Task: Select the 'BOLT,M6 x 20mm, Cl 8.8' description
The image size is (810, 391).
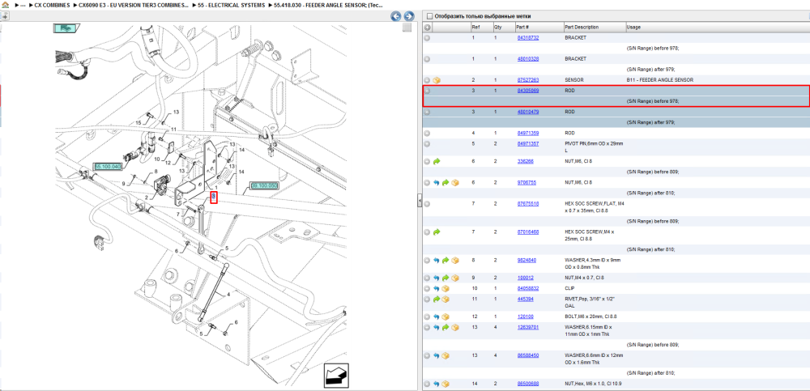Action: pos(591,316)
